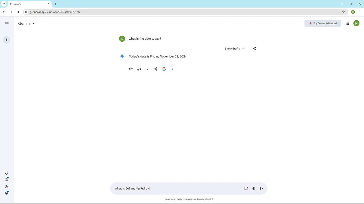Open Activity history icon in sidebar

tap(7, 186)
